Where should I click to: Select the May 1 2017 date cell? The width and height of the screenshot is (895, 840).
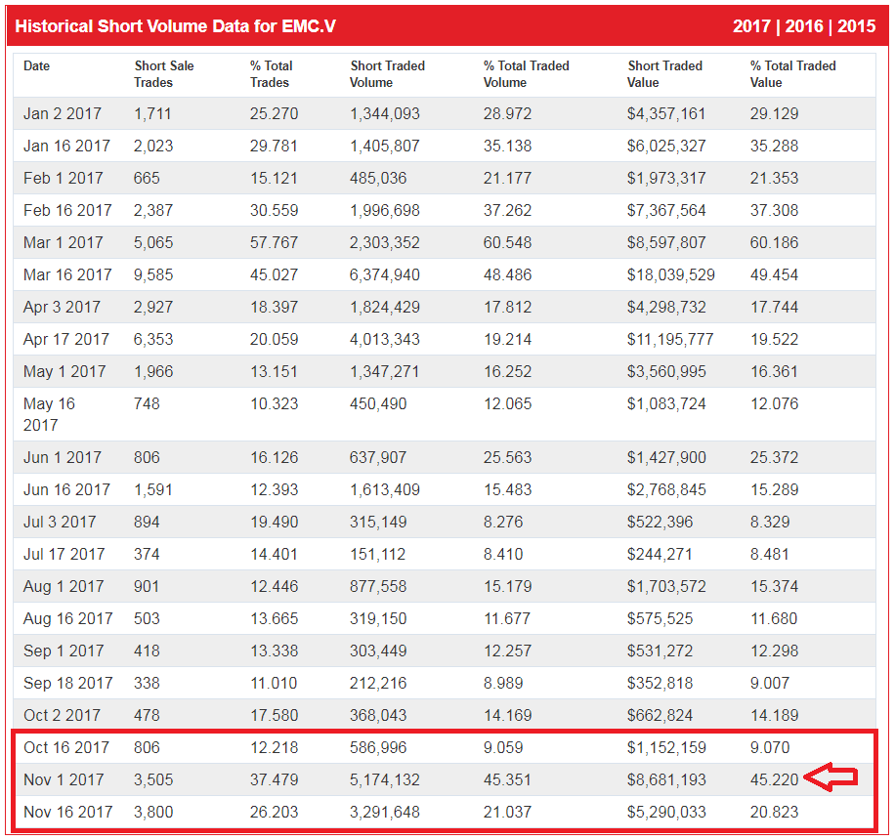click(x=64, y=371)
